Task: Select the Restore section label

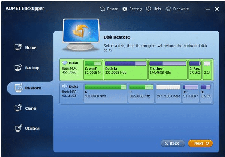Action: pyautogui.click(x=33, y=88)
